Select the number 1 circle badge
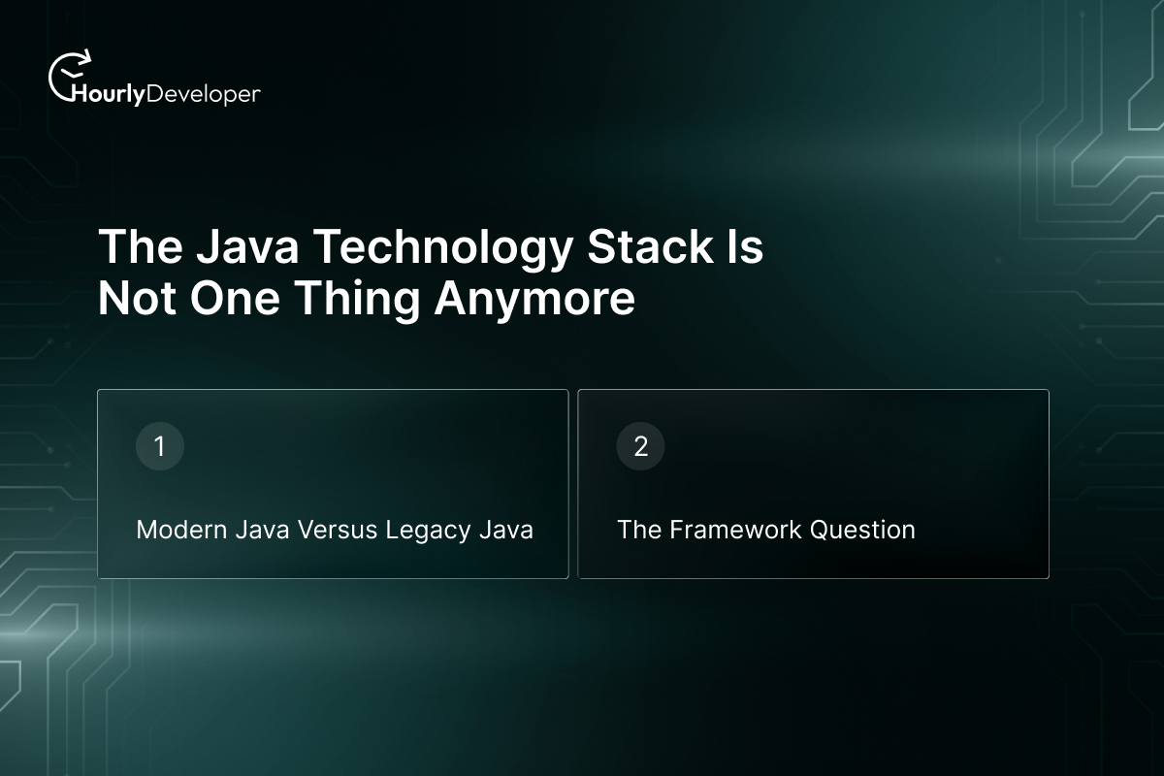Viewport: 1164px width, 776px height. (x=160, y=447)
